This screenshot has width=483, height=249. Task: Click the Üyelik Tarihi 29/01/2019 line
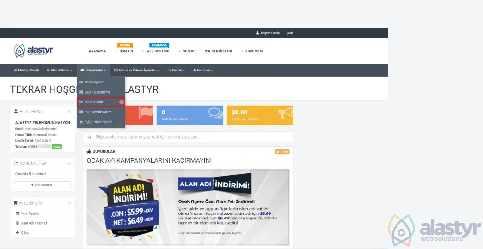[33, 141]
